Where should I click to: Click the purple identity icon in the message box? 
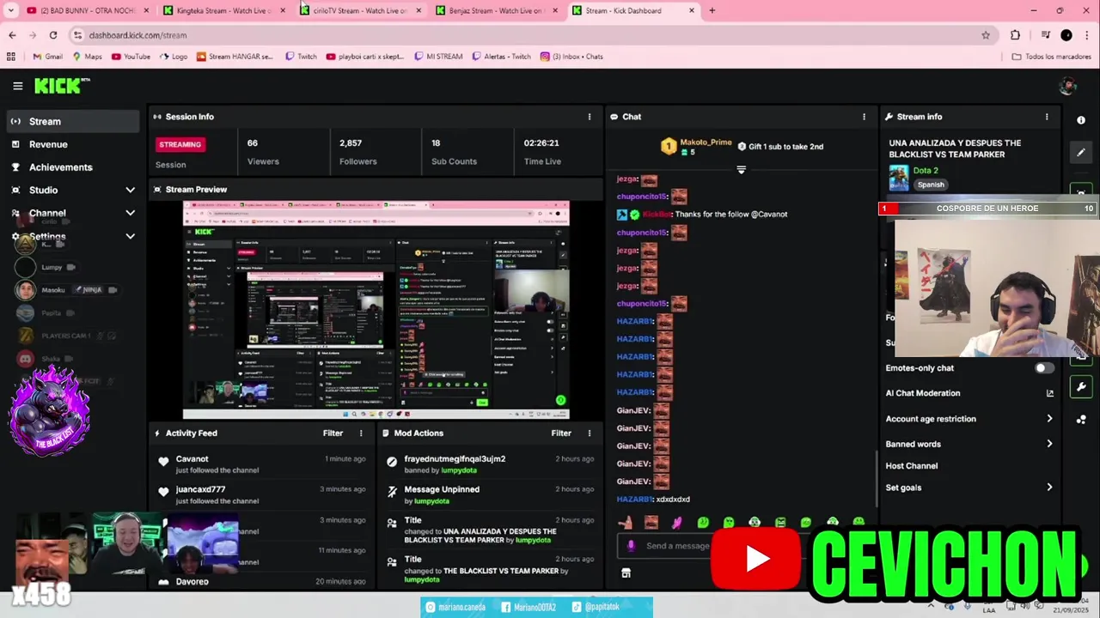tap(631, 546)
